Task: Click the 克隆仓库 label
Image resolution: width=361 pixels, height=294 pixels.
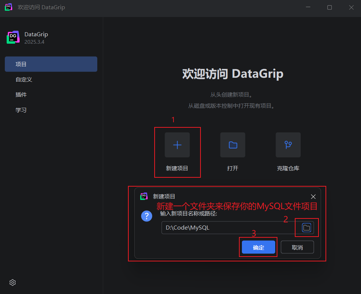Action: [x=288, y=168]
